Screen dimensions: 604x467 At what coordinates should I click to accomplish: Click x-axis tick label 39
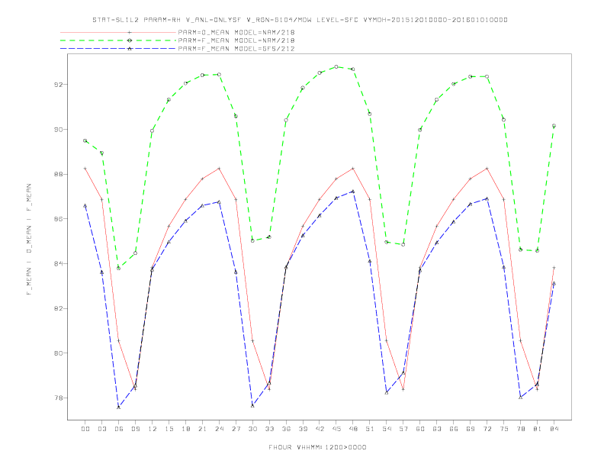[303, 429]
